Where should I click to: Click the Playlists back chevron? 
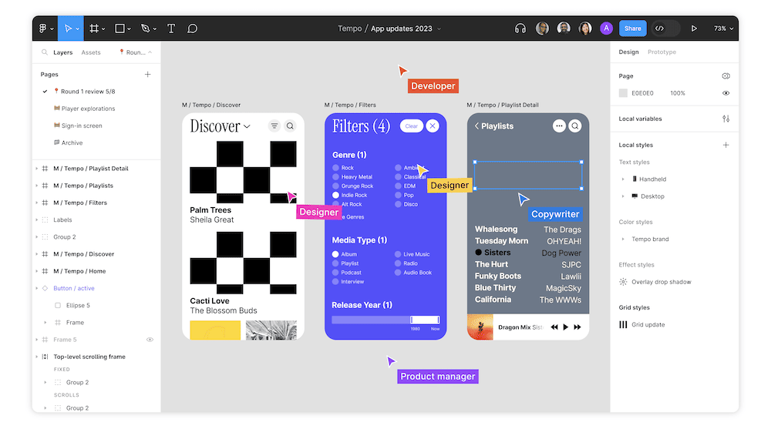click(477, 126)
